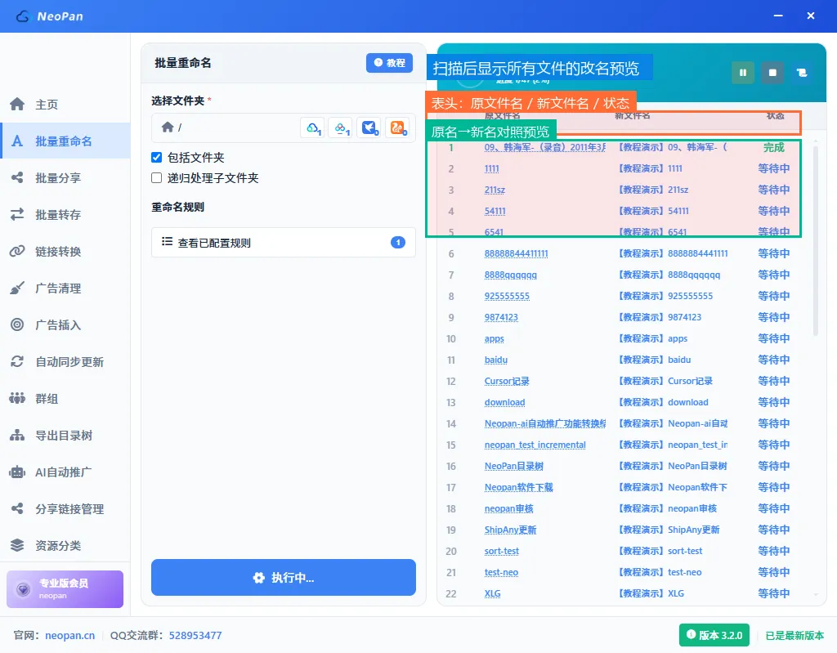
Task: Open 导出目录树 export tree
Action: [x=65, y=435]
